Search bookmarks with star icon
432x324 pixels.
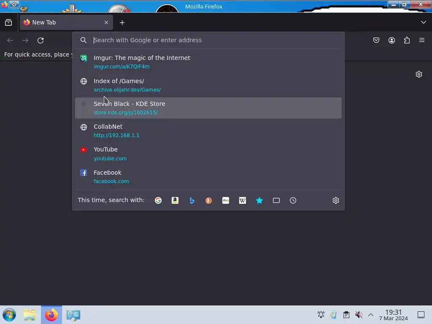point(259,200)
